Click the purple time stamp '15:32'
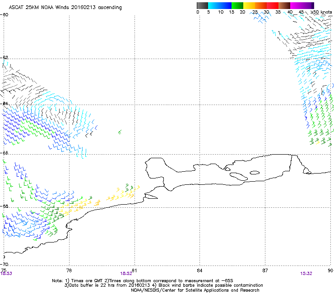Screen dimensions: 334x293 (306, 274)
